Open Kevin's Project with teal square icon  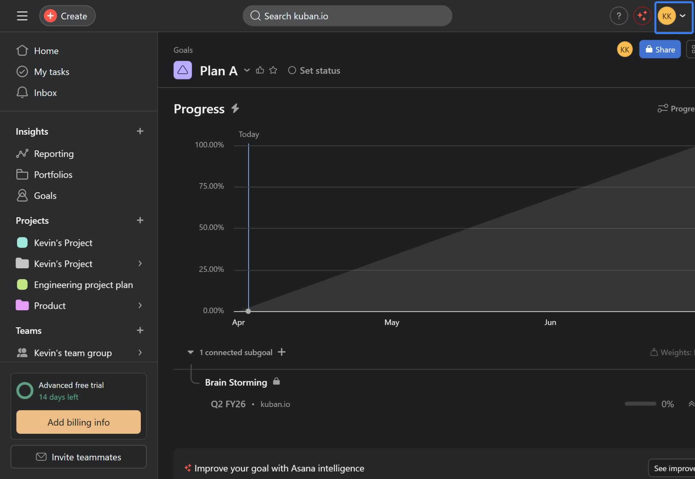pos(63,243)
